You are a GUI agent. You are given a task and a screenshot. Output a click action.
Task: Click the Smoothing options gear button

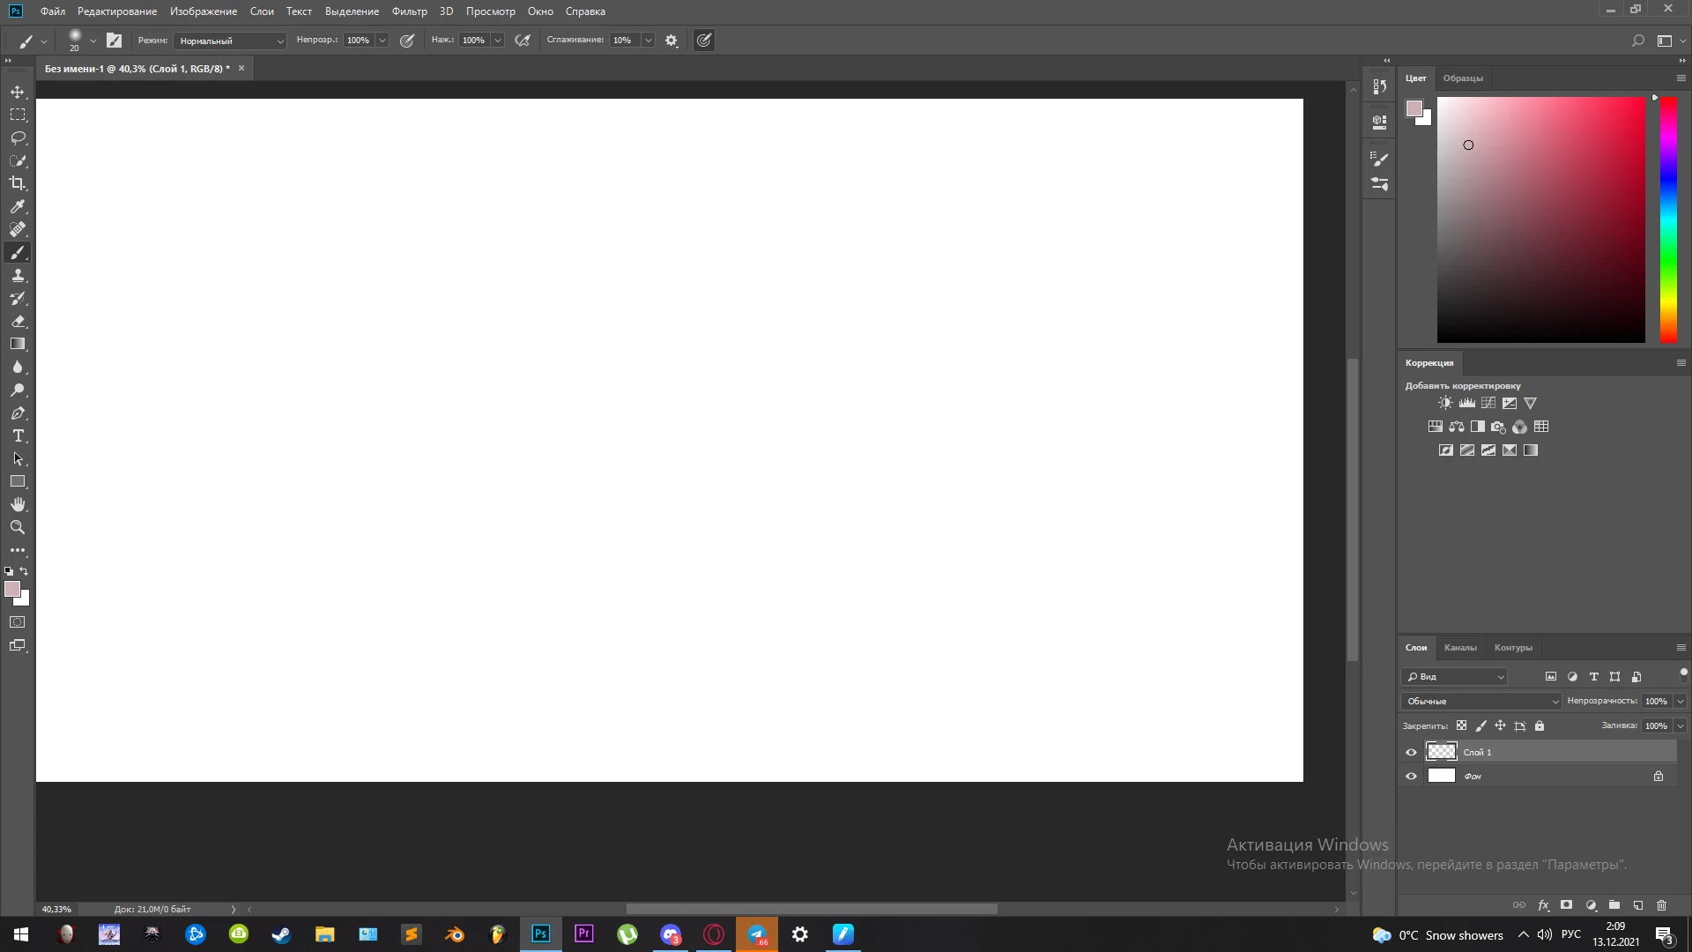(672, 41)
